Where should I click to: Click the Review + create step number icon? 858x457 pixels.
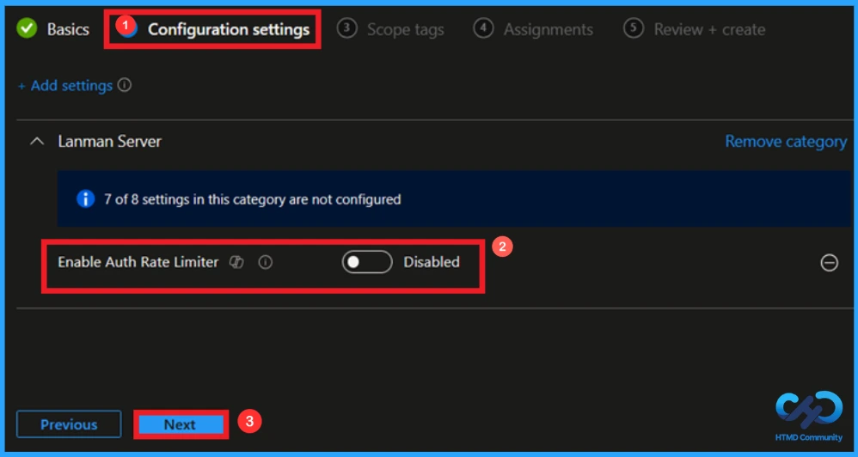pos(634,28)
